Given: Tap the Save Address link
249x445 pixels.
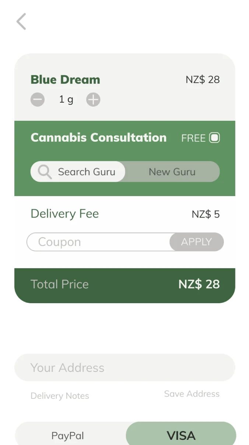Looking at the screenshot, I should pos(192,394).
